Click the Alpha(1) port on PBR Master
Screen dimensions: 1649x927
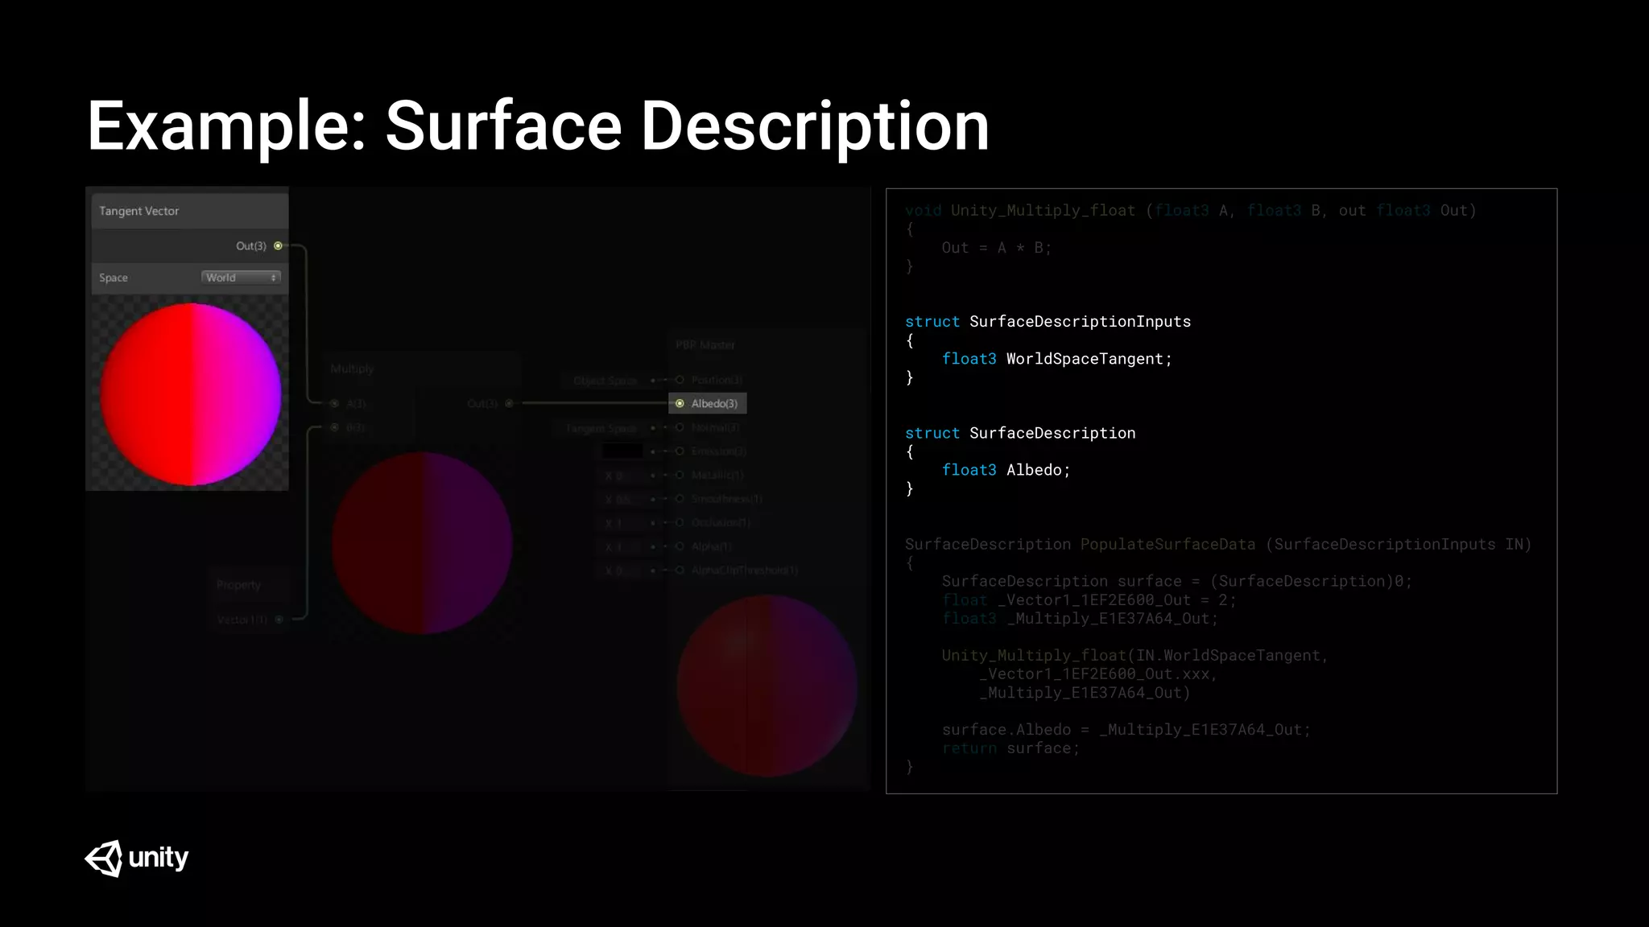coord(680,546)
